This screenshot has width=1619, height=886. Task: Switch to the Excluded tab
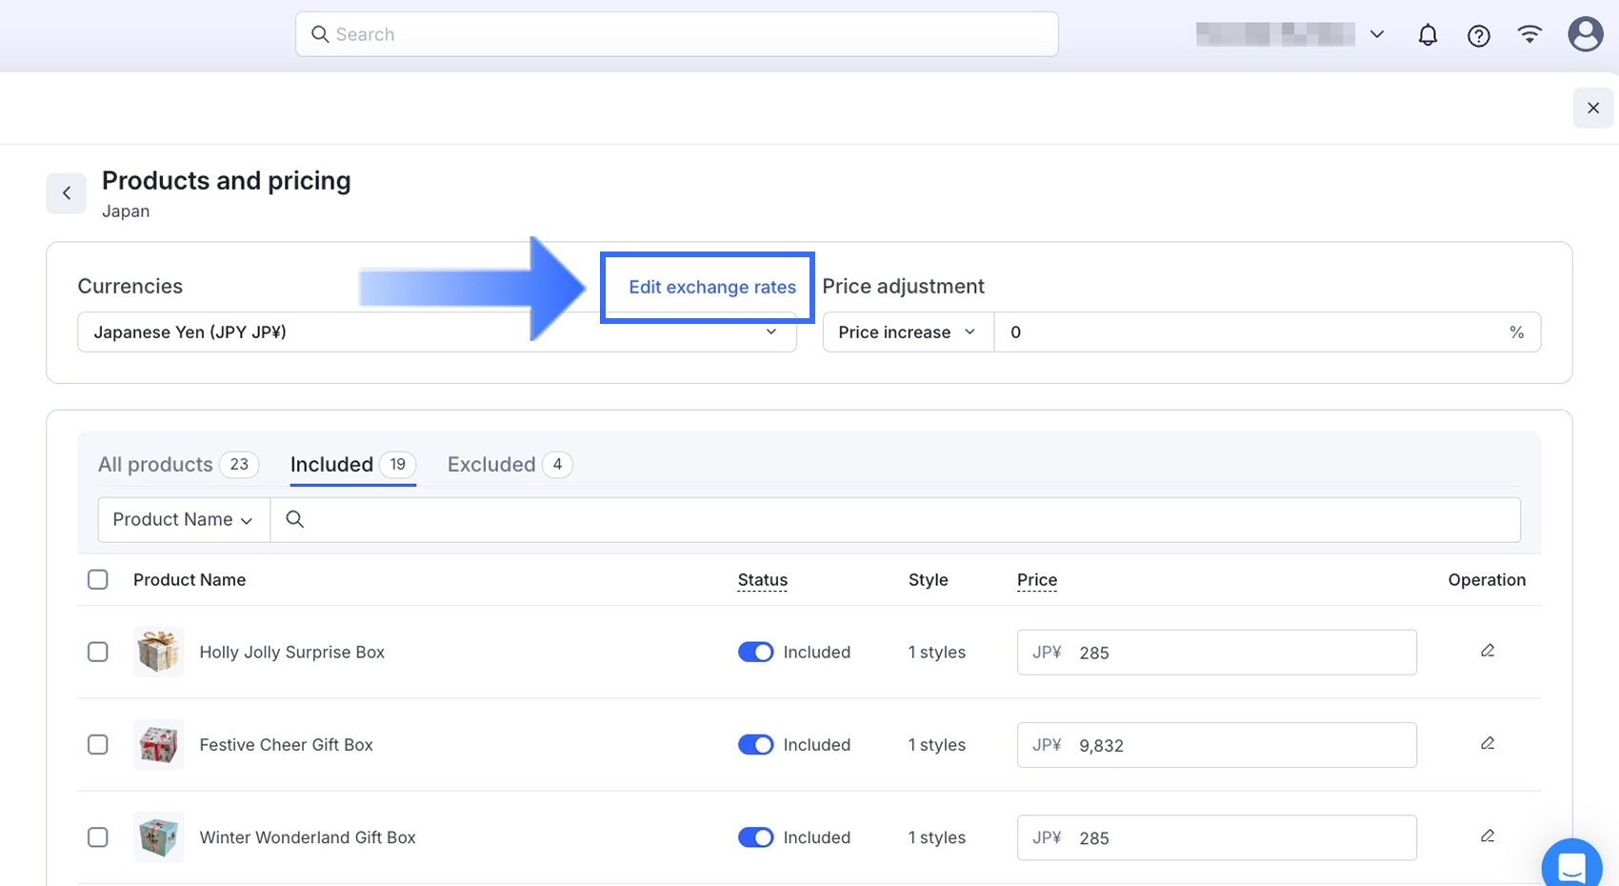click(491, 465)
